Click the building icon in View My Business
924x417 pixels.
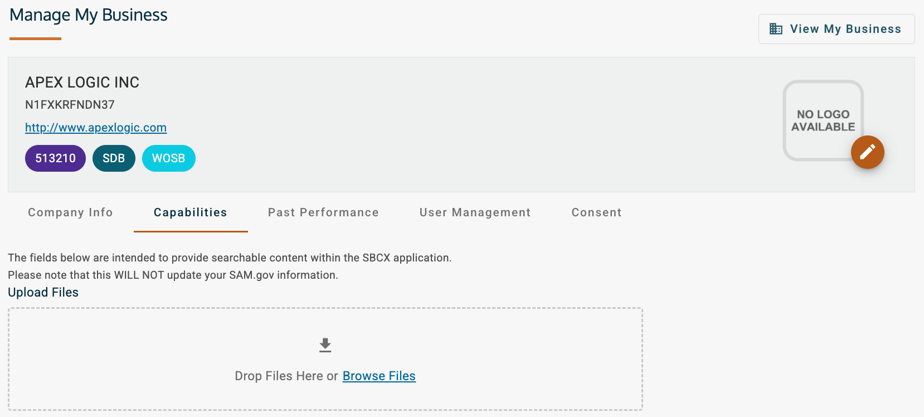point(776,28)
